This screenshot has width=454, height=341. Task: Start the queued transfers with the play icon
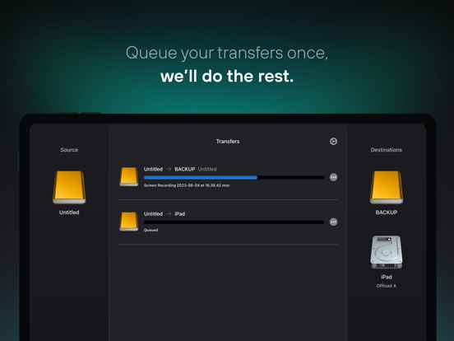(x=333, y=141)
